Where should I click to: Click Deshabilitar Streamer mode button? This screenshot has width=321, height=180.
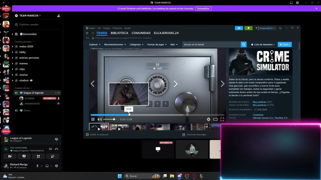(203, 8)
